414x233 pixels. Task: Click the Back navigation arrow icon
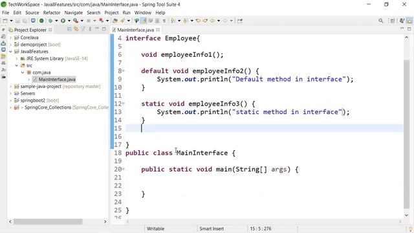click(212, 21)
